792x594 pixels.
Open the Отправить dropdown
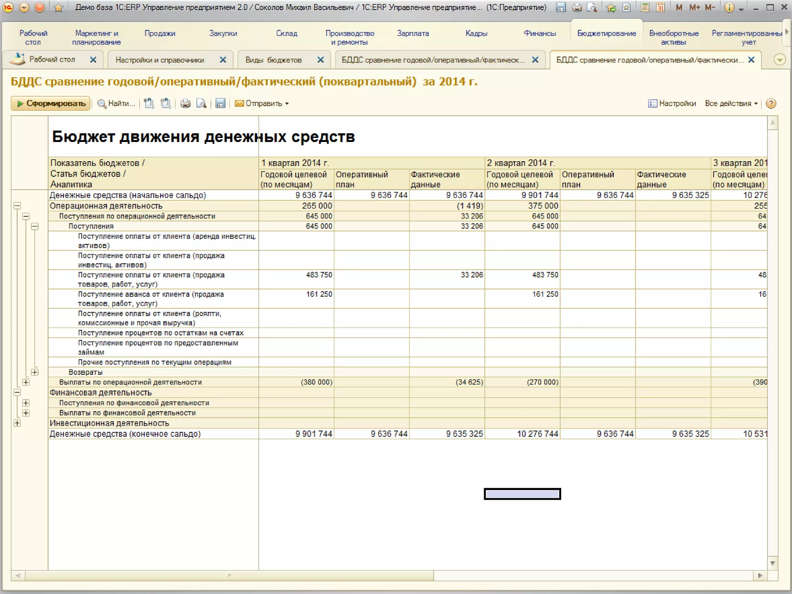click(x=262, y=103)
